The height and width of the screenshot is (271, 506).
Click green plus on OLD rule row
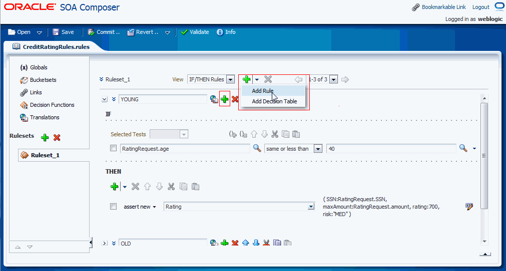[225, 243]
